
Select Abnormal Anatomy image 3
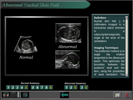(82, 87)
